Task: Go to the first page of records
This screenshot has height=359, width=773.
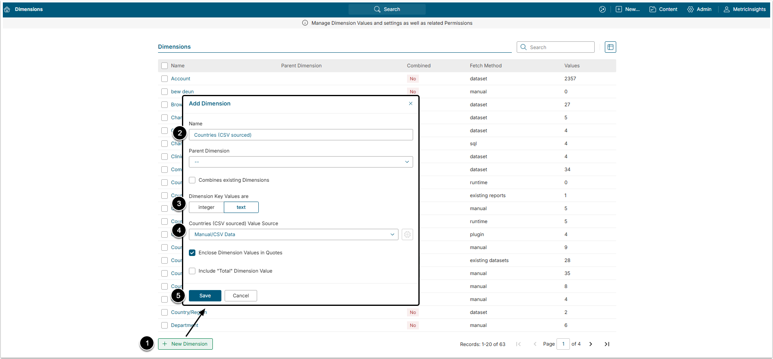Action: tap(518, 344)
